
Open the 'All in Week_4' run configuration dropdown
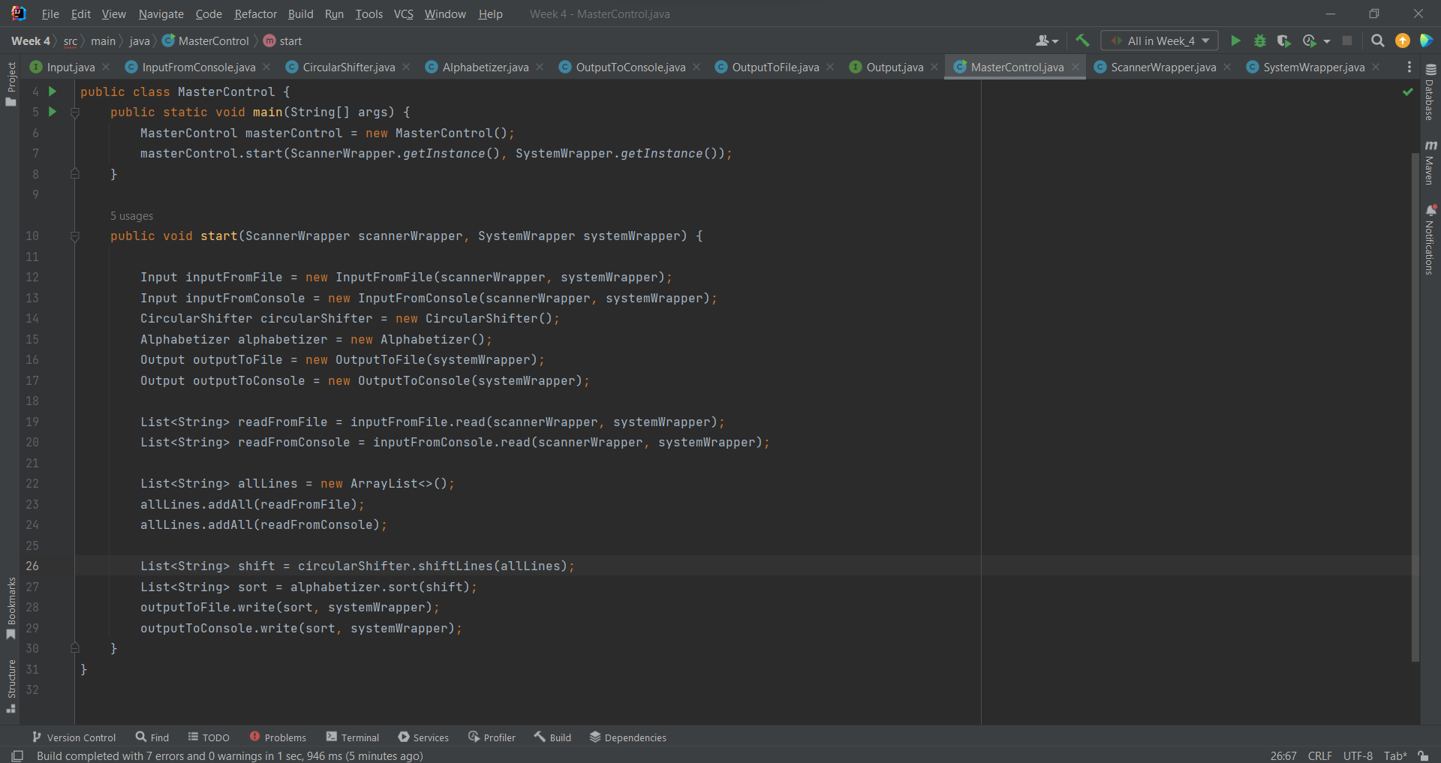pos(1160,41)
